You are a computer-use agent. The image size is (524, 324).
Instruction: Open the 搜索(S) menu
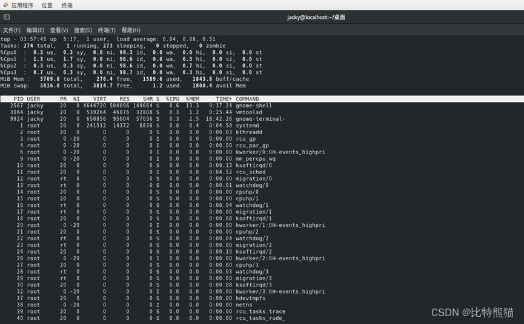point(83,30)
